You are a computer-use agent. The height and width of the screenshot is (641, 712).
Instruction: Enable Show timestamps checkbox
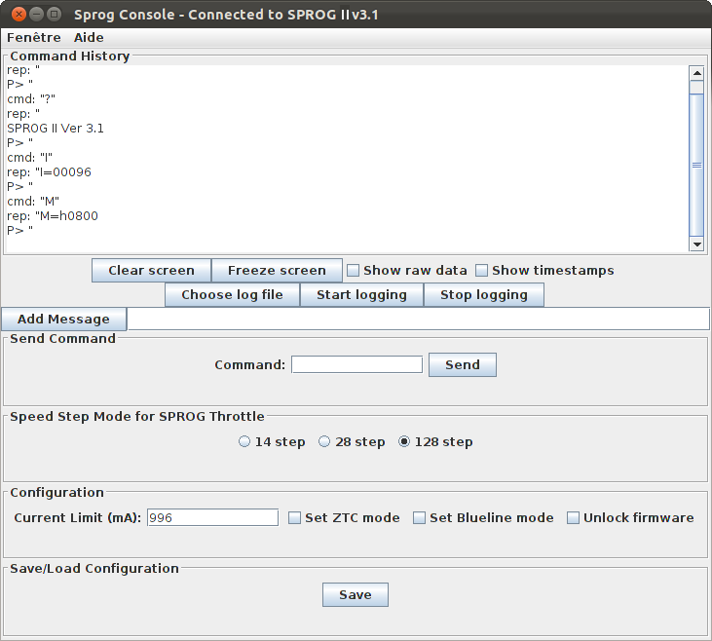pyautogui.click(x=481, y=271)
